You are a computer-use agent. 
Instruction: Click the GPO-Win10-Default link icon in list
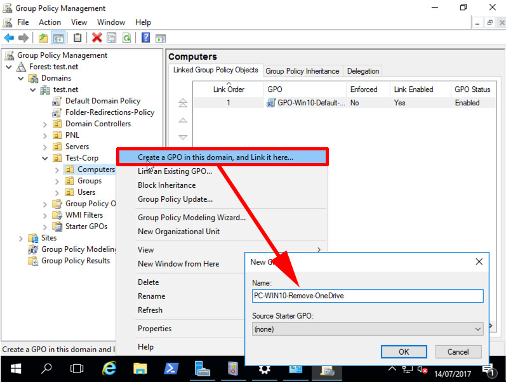pos(271,103)
